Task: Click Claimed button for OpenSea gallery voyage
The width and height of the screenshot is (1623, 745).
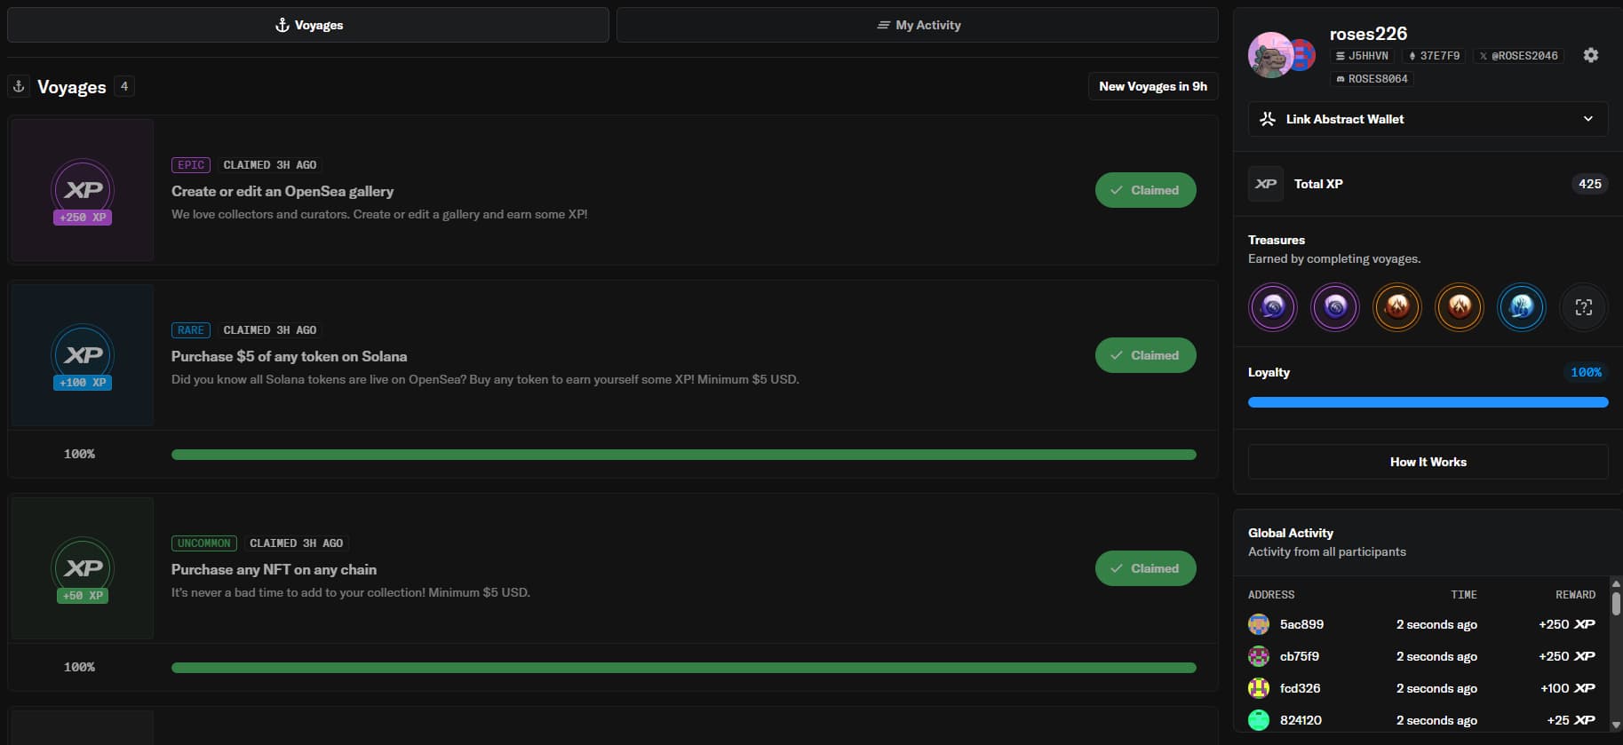Action: tap(1145, 190)
